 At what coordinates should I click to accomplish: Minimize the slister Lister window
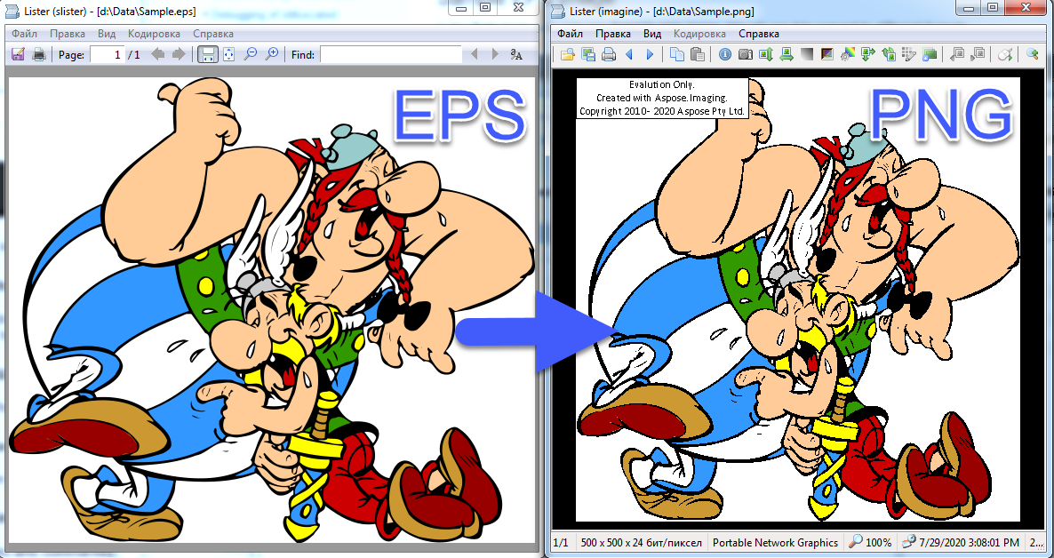coord(460,7)
